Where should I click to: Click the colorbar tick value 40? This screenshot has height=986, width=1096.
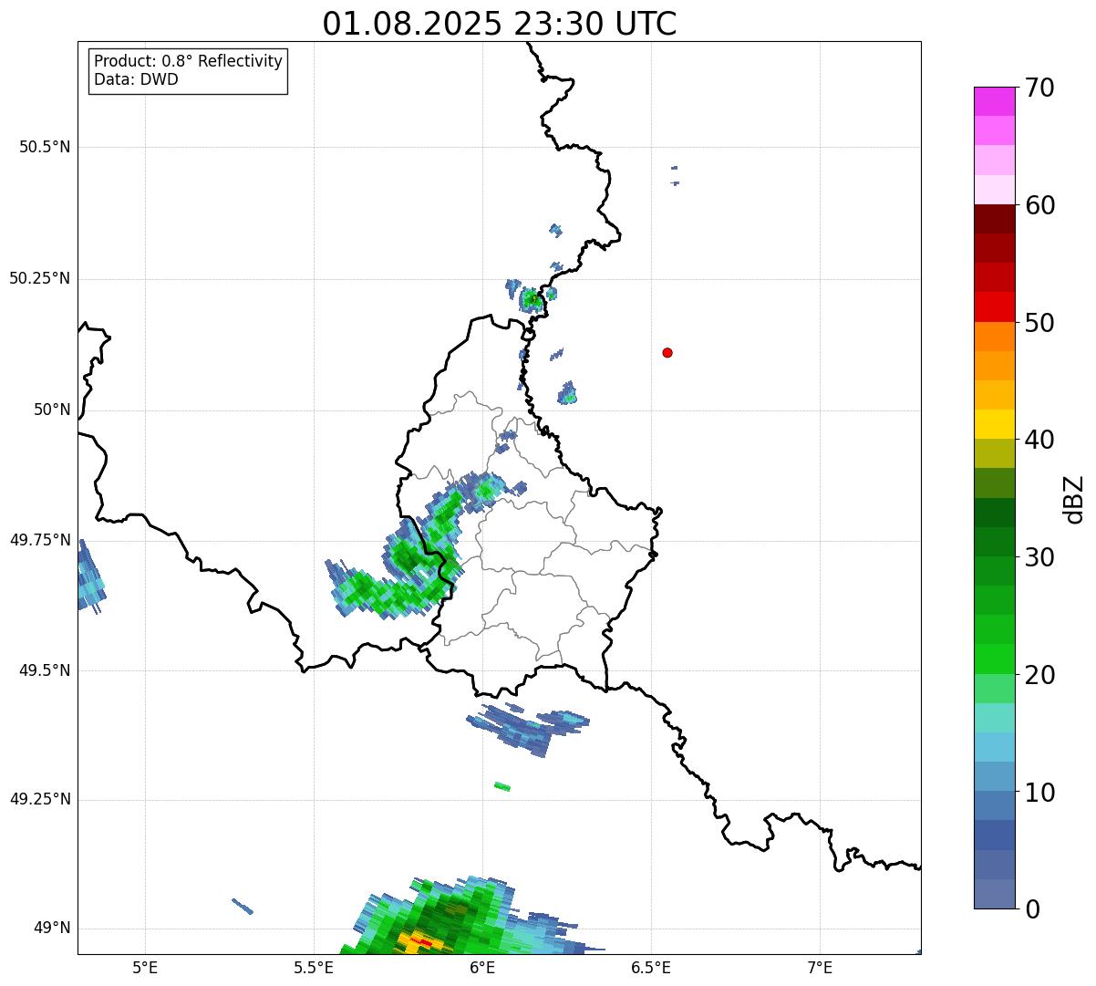[x=1039, y=440]
